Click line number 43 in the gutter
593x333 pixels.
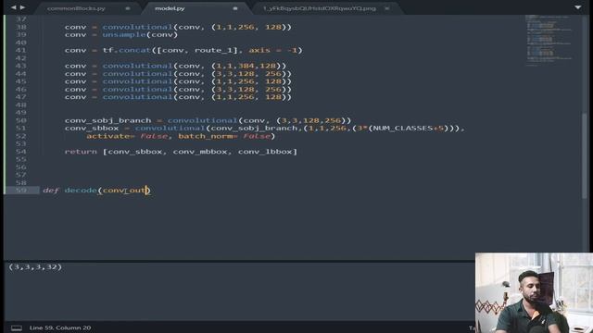21,66
